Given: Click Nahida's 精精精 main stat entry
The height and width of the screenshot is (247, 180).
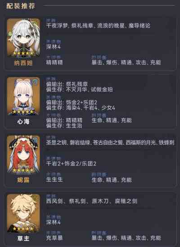Looking at the screenshot, I should pyautogui.click(x=54, y=62).
